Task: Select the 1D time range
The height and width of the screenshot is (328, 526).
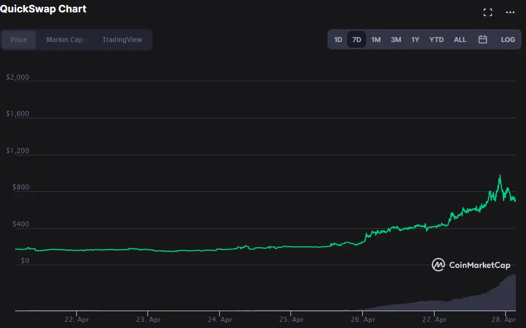Action: coord(338,40)
